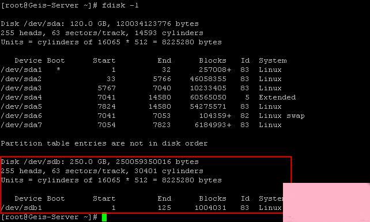Image resolution: width=370 pixels, height=222 pixels.
Task: Select the /dev/sda2 device name
Action: [21, 79]
